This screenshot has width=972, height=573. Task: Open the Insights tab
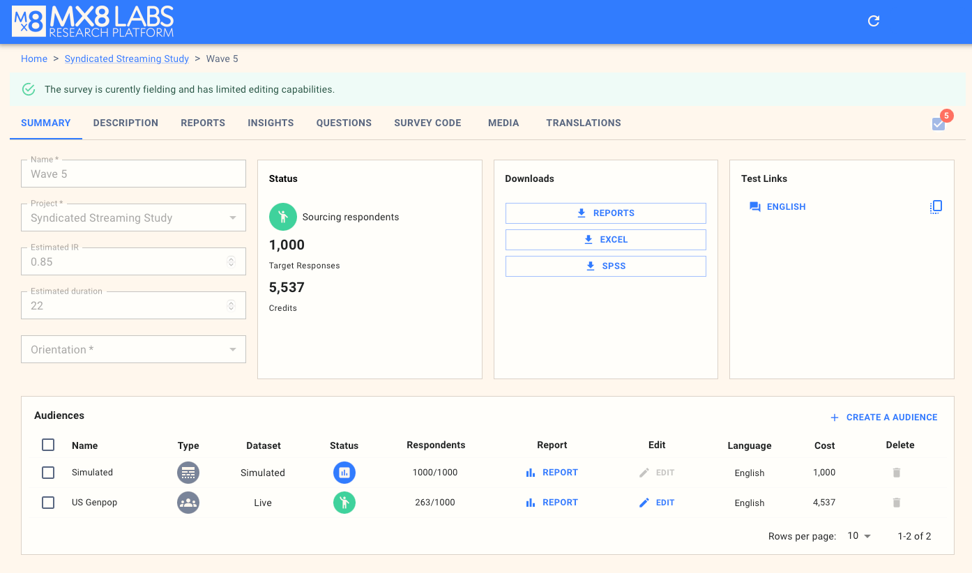point(271,123)
